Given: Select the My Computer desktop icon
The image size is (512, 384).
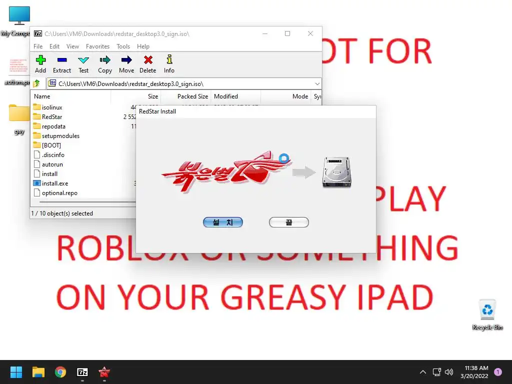Looking at the screenshot, I should (x=14, y=21).
